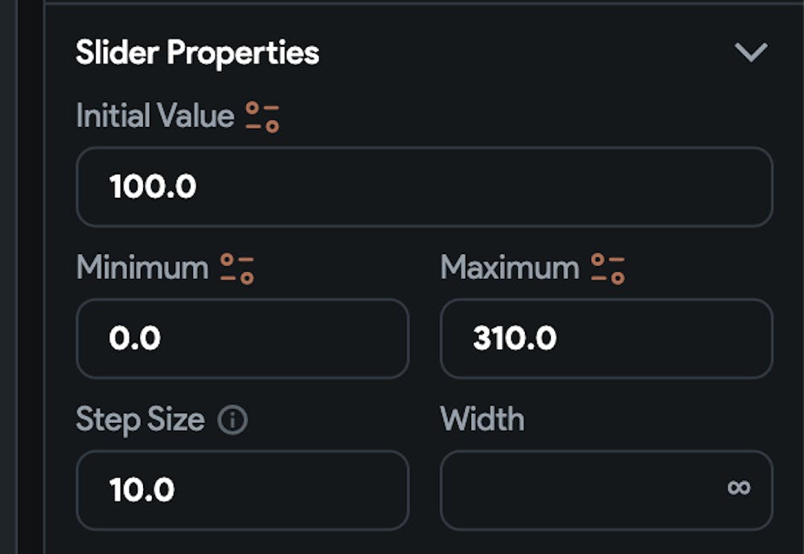Collapse the Slider Properties section chevron
Image resolution: width=804 pixels, height=554 pixels.
click(751, 53)
